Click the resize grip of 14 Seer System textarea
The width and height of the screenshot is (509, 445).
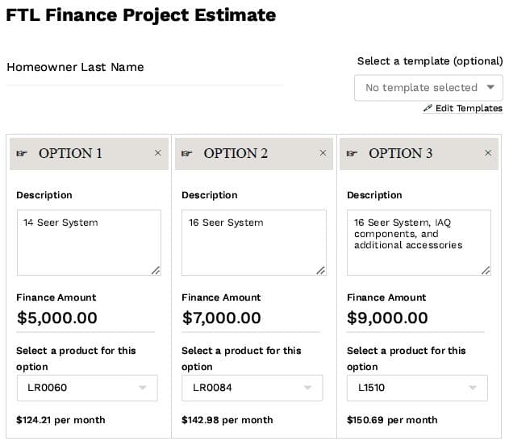(x=156, y=270)
